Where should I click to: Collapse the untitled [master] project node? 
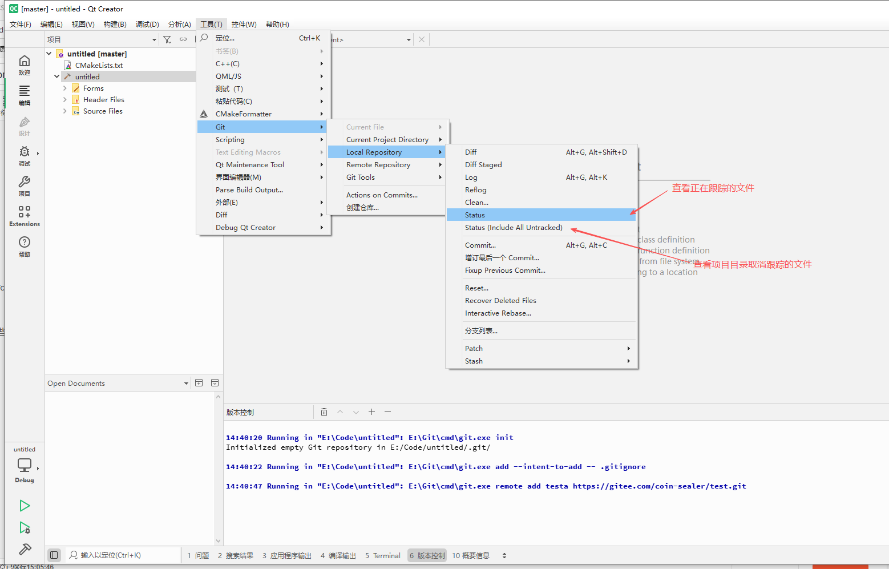(x=49, y=54)
